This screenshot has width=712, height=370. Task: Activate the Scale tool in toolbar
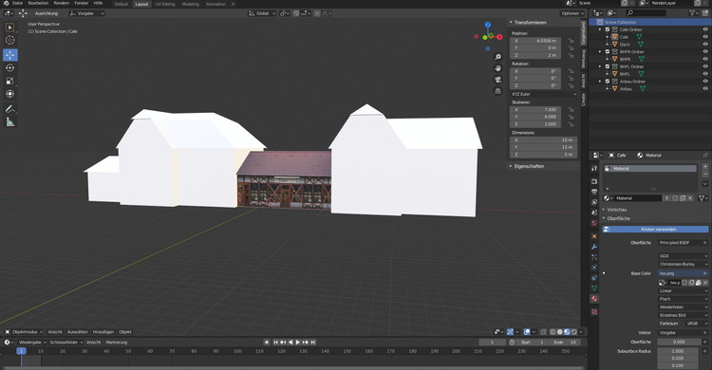[x=10, y=82]
